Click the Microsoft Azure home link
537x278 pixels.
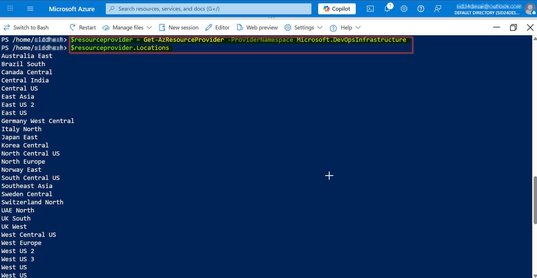(72, 9)
